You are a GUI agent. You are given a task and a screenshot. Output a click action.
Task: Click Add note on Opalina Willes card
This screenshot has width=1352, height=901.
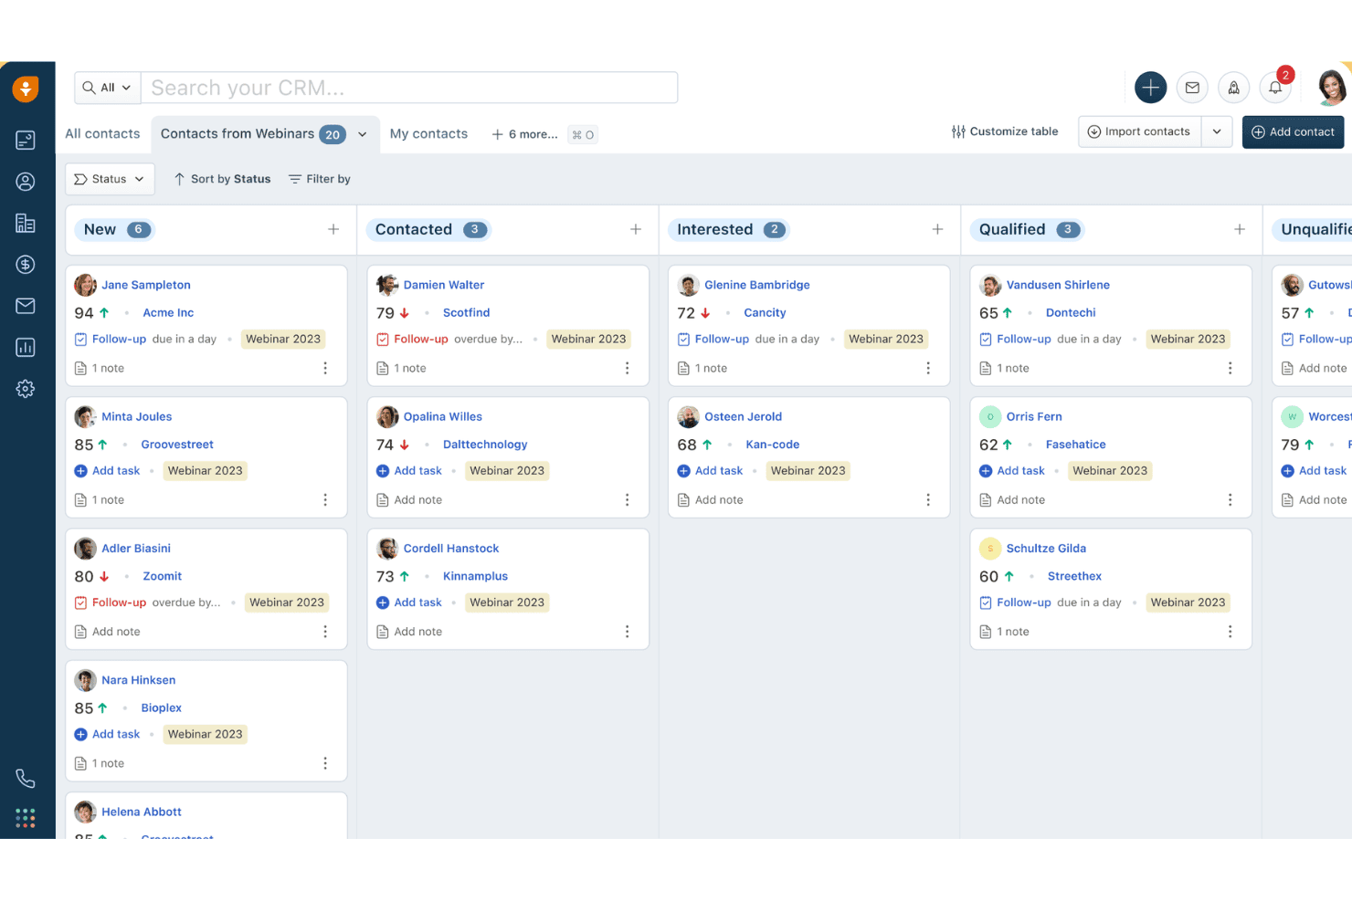point(409,500)
